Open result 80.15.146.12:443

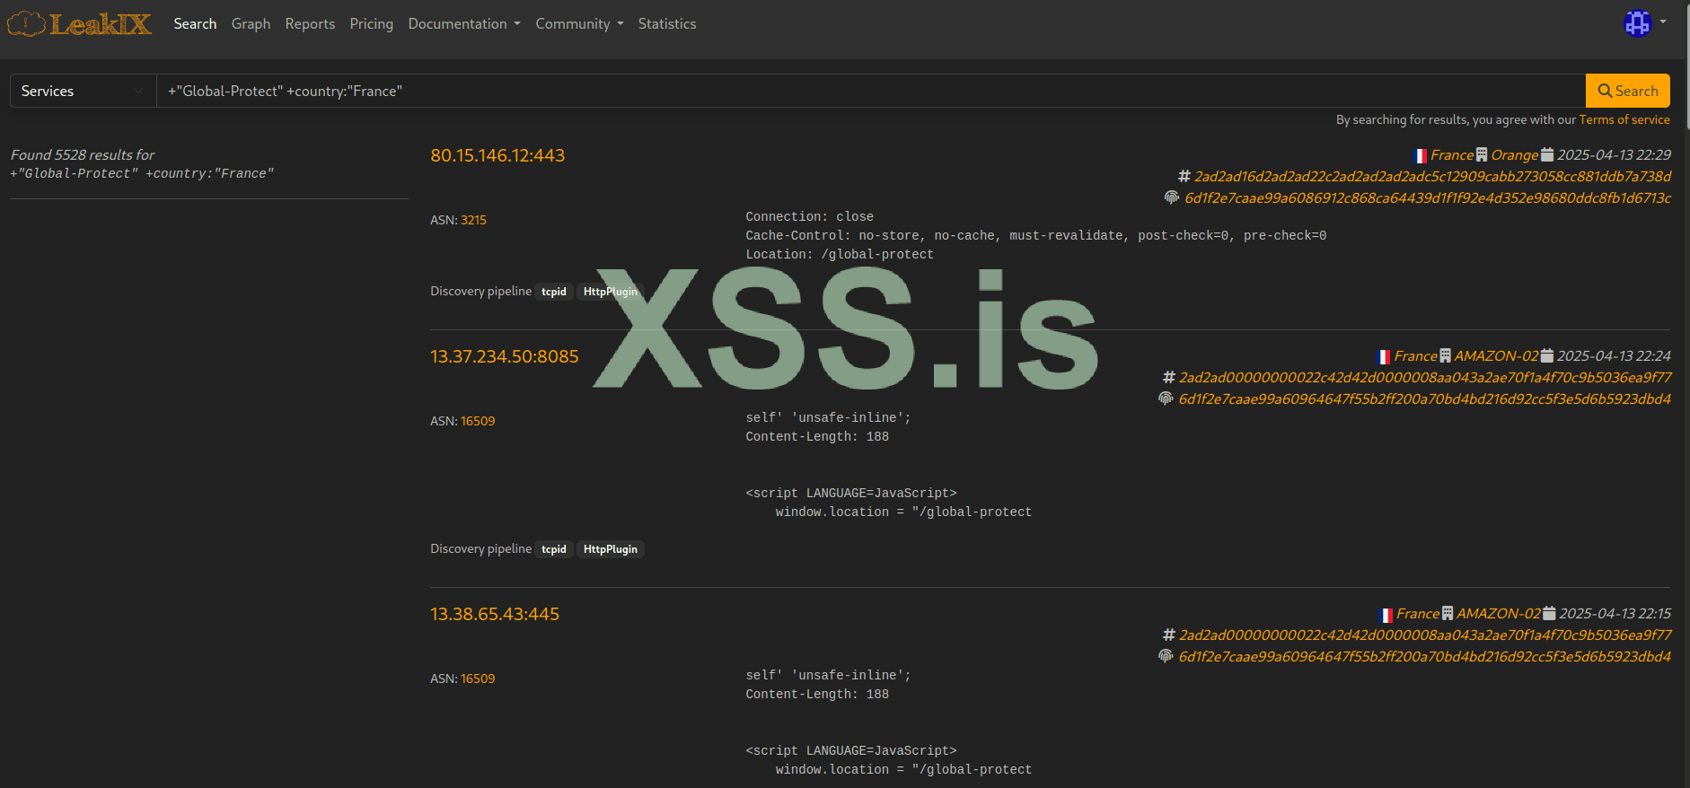tap(497, 155)
